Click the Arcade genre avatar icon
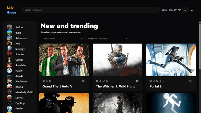Screen dimensions: 201x113 pos(9,76)
